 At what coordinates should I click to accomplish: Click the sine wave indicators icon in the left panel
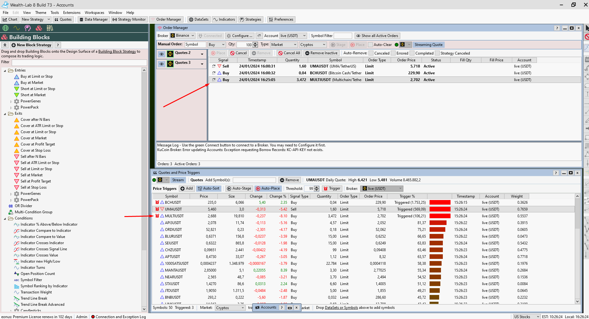pyautogui.click(x=16, y=28)
